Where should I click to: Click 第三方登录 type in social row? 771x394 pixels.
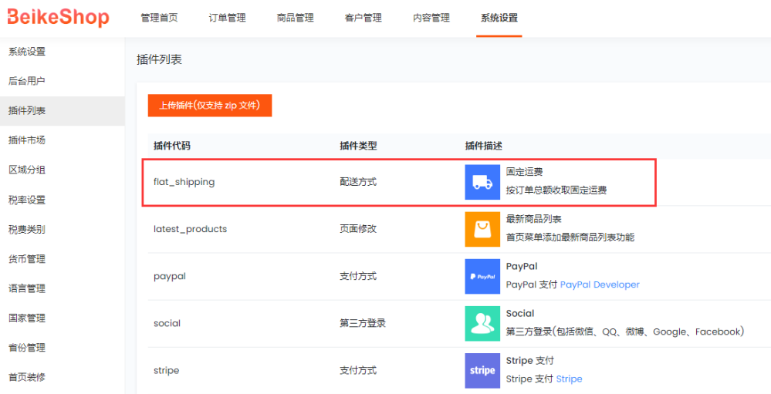click(x=363, y=323)
